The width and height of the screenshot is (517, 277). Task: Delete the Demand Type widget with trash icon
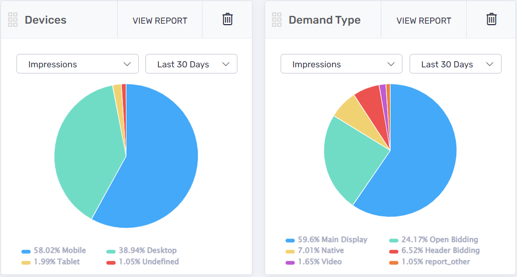pos(491,20)
